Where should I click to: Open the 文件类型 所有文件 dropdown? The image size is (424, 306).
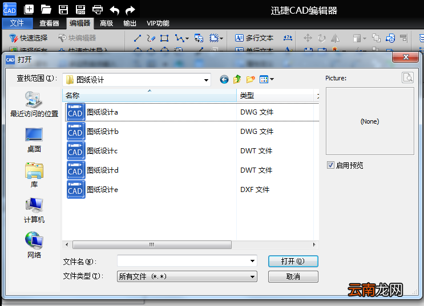(187, 276)
